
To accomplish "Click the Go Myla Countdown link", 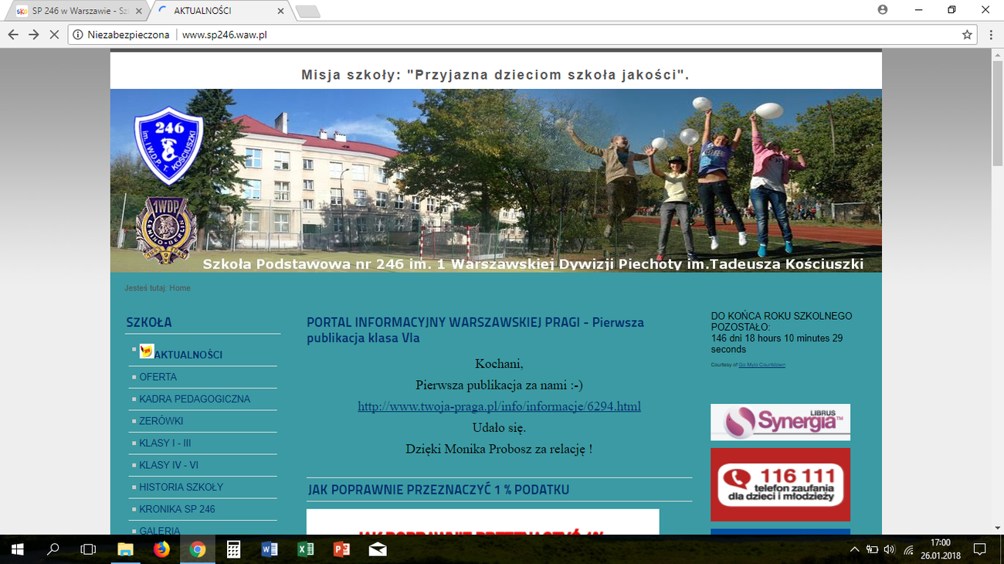I will tap(761, 365).
